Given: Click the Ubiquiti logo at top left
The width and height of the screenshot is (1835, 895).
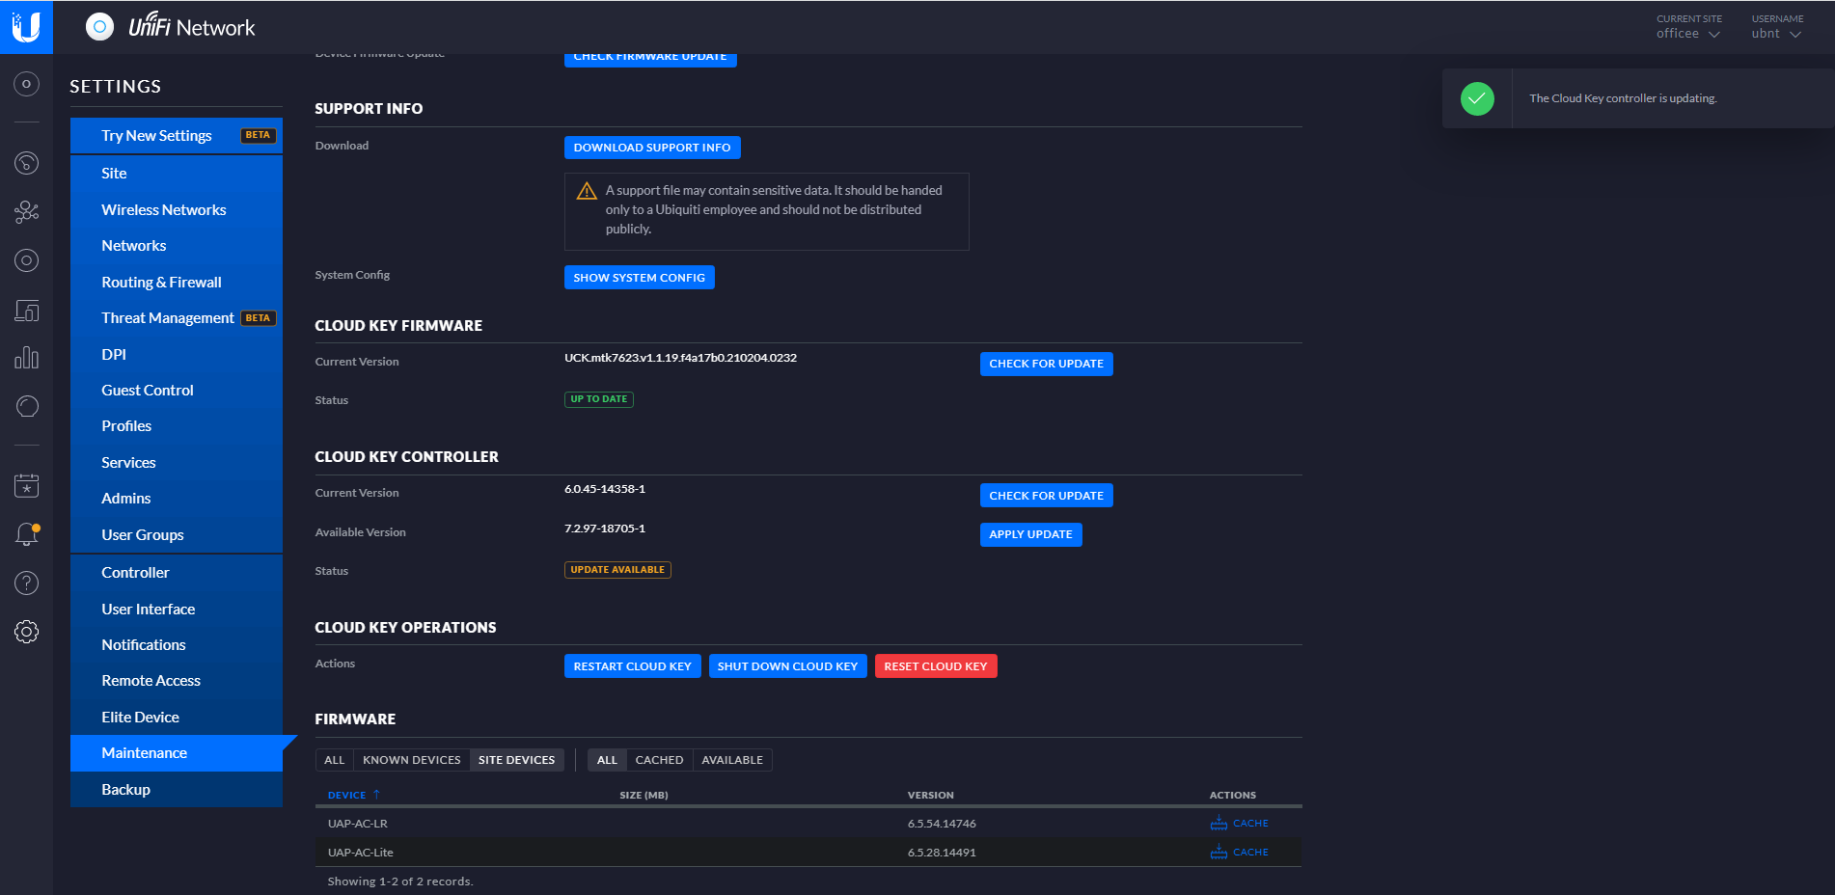Looking at the screenshot, I should tap(26, 26).
